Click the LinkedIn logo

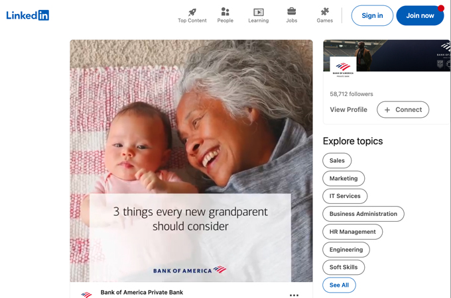(x=28, y=15)
